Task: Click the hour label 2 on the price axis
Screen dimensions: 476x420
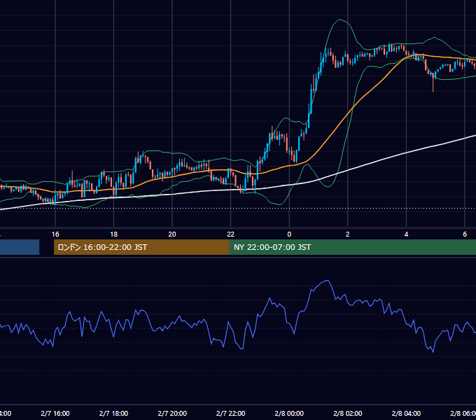Action: tap(348, 234)
